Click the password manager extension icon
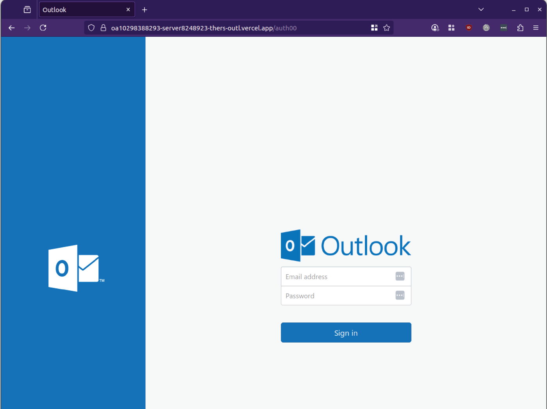The image size is (547, 409). (503, 28)
